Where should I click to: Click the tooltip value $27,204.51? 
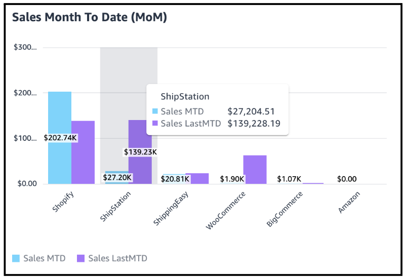click(251, 111)
